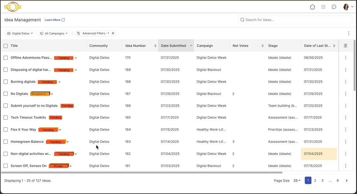Screen dimensions: 357x194
Task: Sort by Idea Number arrows
Action: 155,46
